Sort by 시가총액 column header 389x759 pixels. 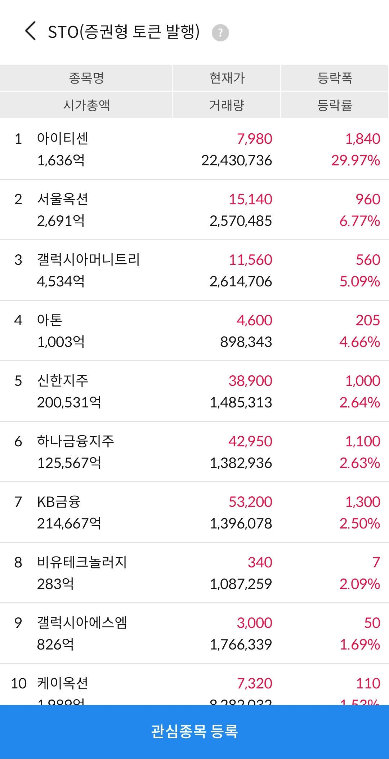click(86, 105)
